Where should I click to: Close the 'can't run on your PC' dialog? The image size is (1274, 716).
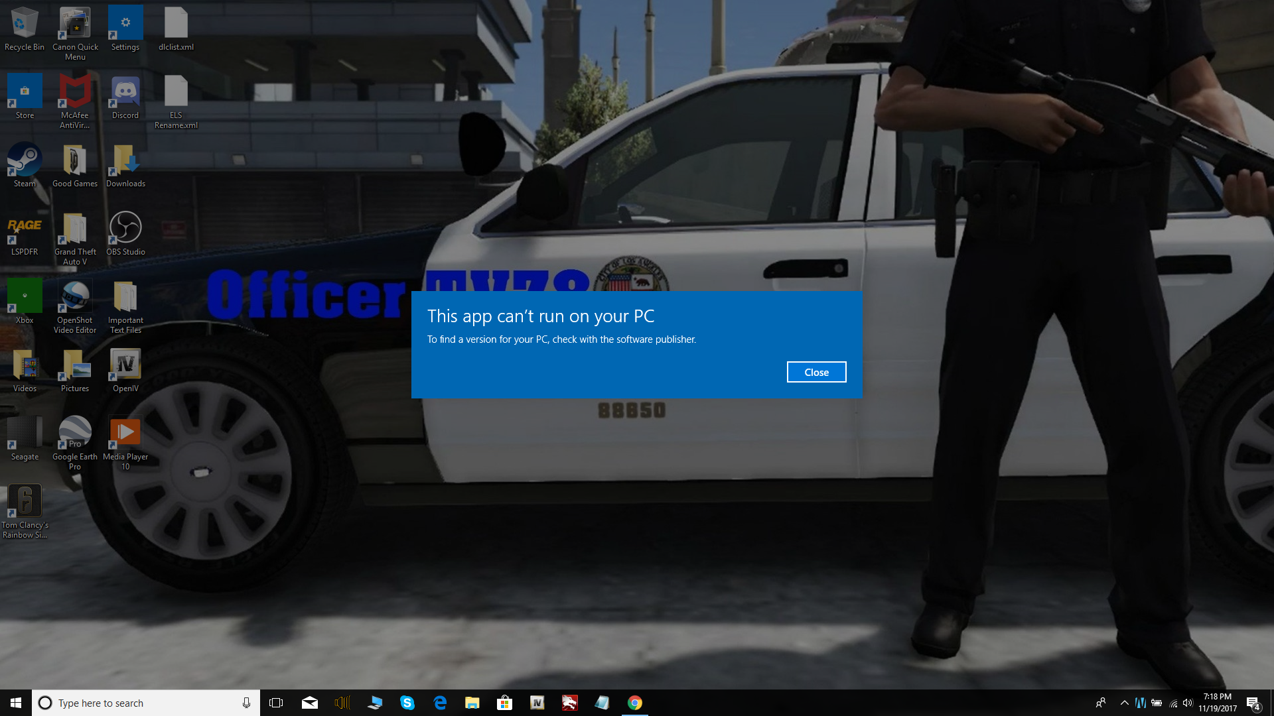tap(816, 372)
